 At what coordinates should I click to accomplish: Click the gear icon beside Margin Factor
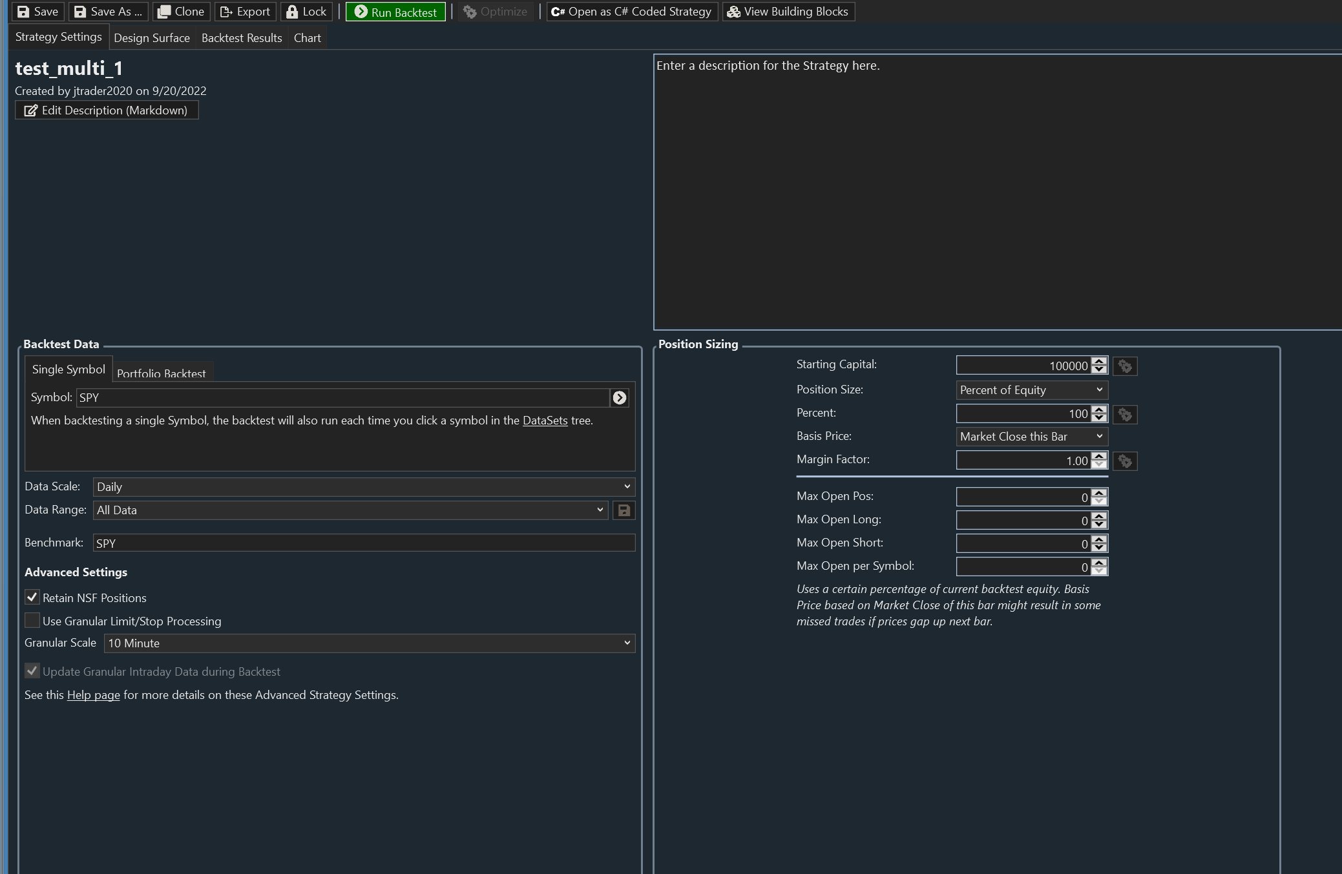pos(1125,461)
